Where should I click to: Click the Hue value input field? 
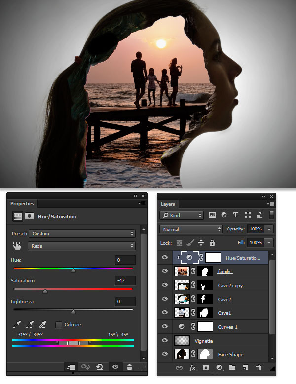125,260
